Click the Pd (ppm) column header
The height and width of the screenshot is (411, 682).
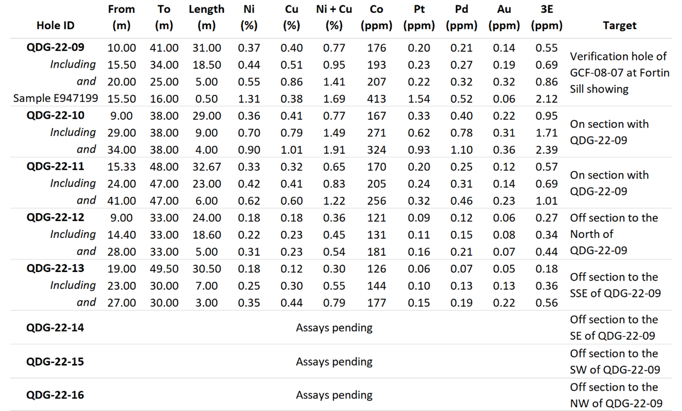(x=461, y=17)
